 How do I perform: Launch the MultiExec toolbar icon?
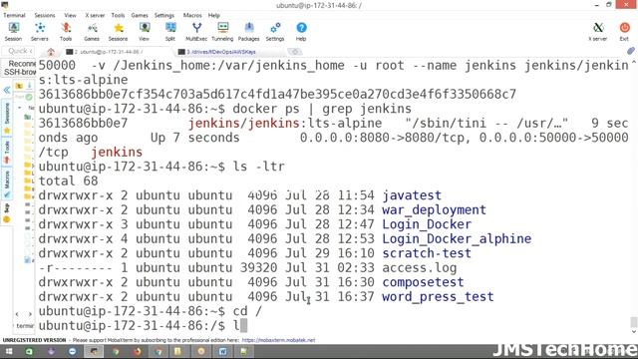point(196,31)
